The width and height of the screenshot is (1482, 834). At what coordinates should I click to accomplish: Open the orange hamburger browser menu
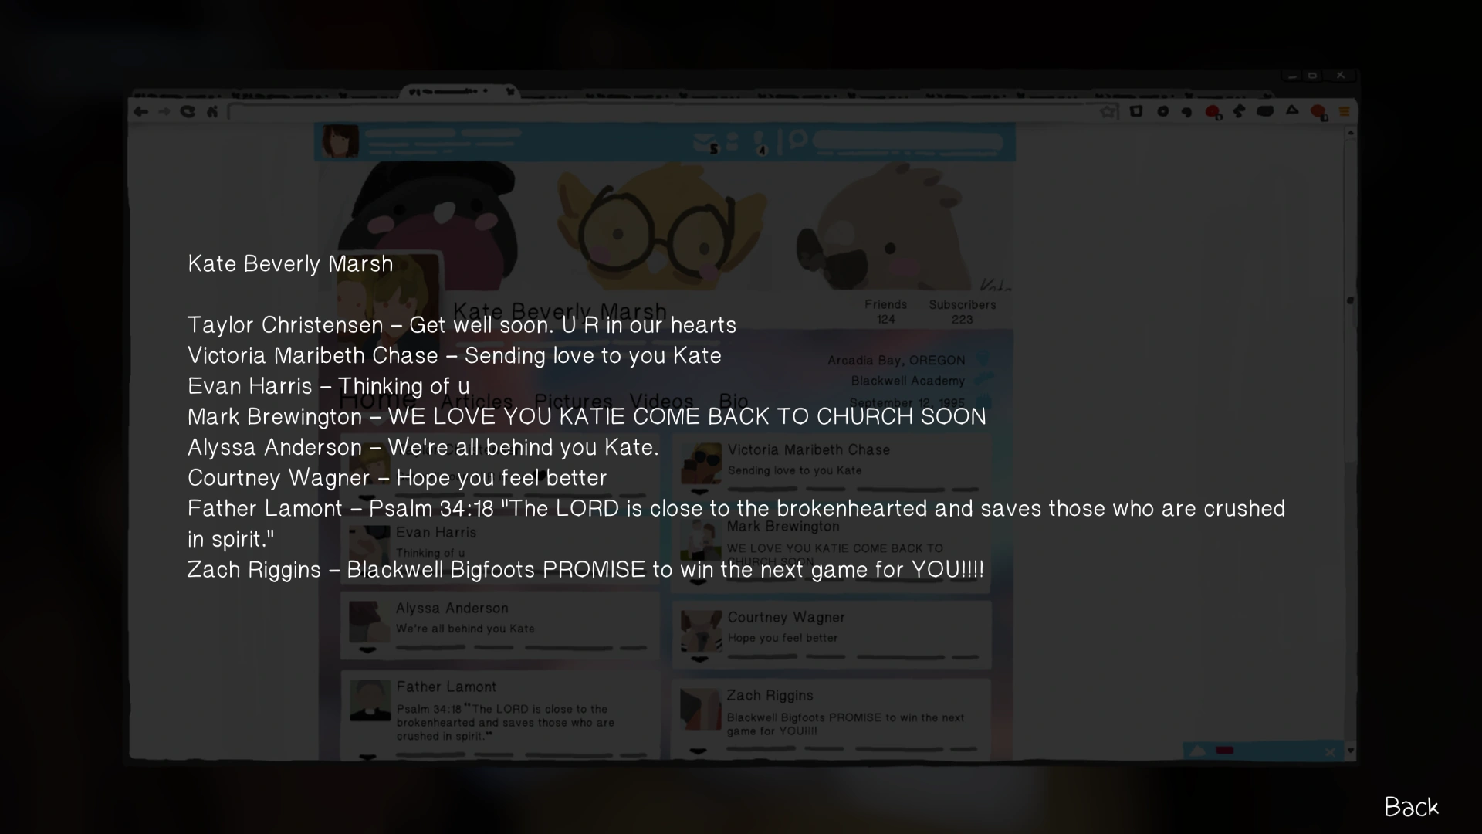[x=1344, y=112]
